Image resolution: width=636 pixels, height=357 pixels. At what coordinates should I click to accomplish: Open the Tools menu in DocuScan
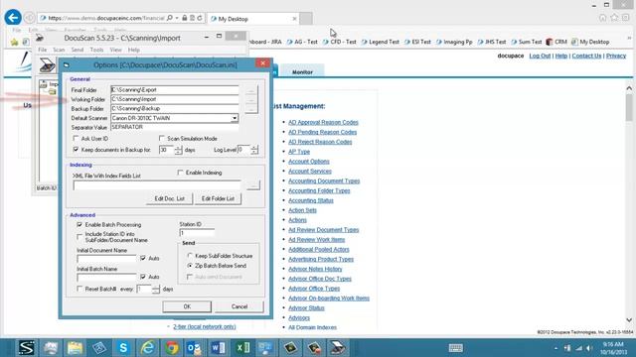[x=96, y=50]
